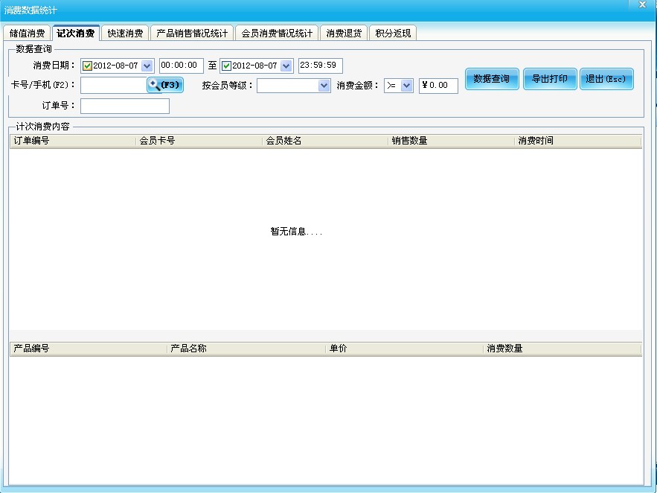
Task: Open the 按会员等级 member level dropdown
Action: (323, 86)
